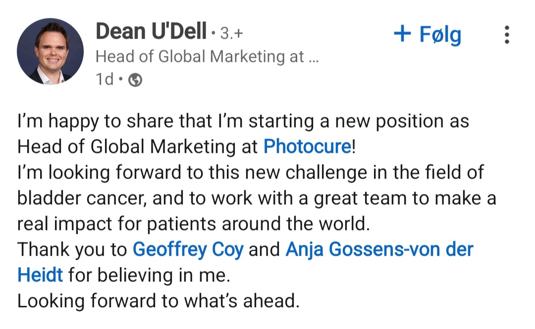Click the I'm looking forward sentence
Screen dimensions: 535x329
251,173
